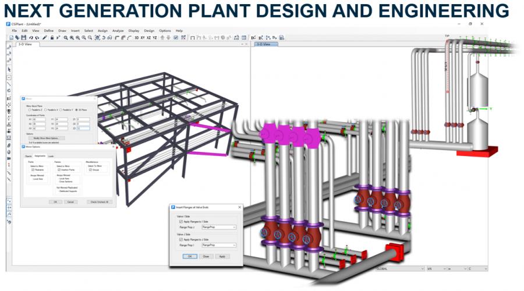Toggle Apply Flanges to I Side checkbox
The height and width of the screenshot is (291, 524).
tap(180, 222)
